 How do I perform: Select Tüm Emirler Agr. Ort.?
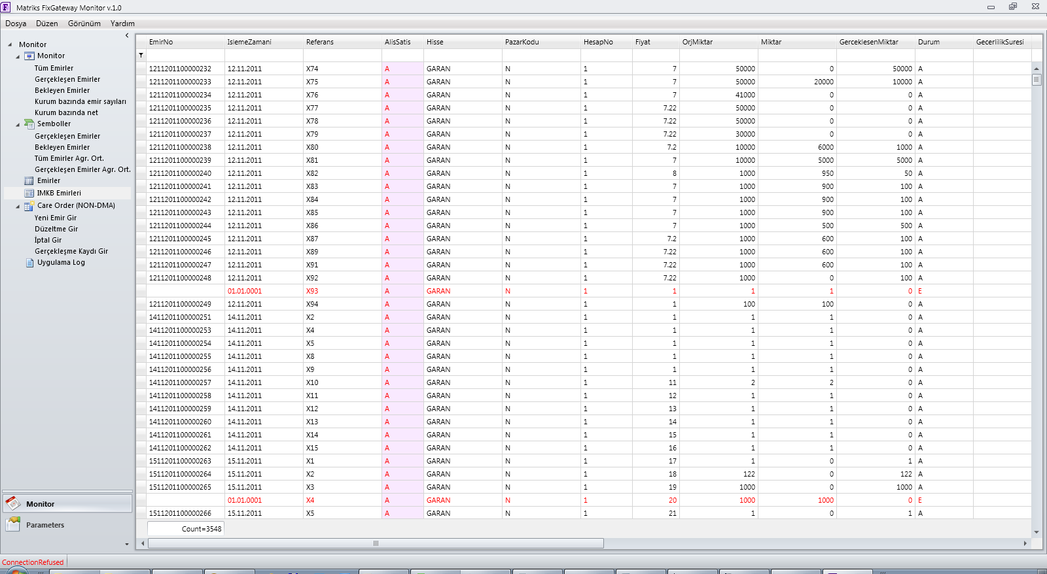69,158
